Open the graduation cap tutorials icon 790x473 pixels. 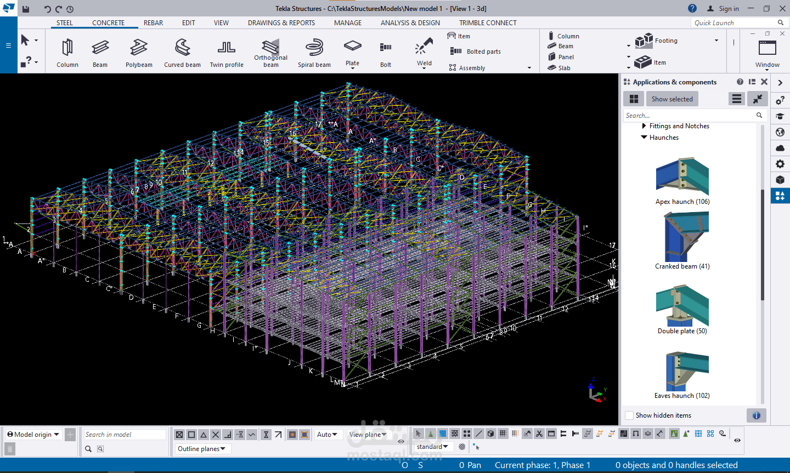coord(780,116)
